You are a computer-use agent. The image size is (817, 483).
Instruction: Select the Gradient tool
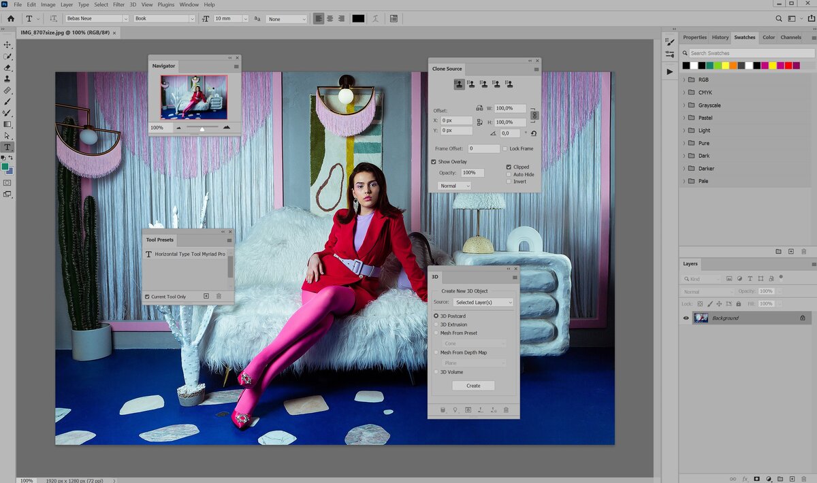(x=7, y=124)
